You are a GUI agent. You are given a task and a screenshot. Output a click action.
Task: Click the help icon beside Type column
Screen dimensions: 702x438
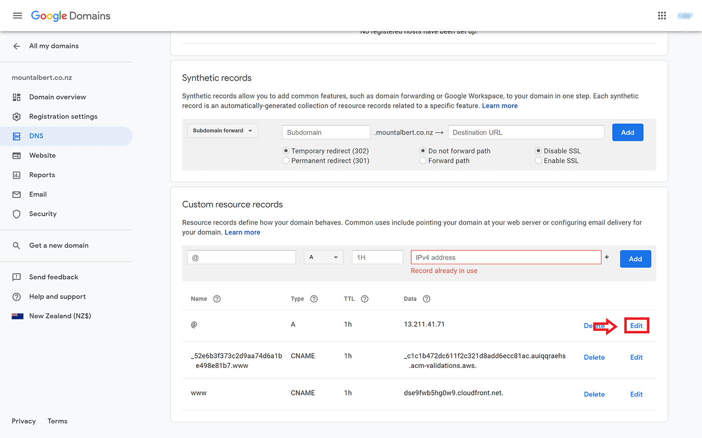[314, 299]
